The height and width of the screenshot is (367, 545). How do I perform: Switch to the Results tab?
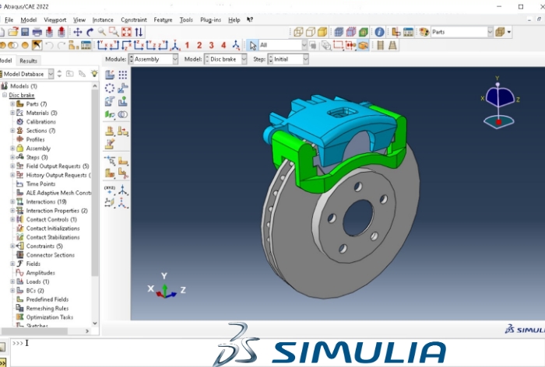(x=29, y=61)
